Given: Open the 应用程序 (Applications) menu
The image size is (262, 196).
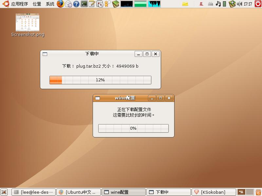Looking at the screenshot, I should point(19,4).
